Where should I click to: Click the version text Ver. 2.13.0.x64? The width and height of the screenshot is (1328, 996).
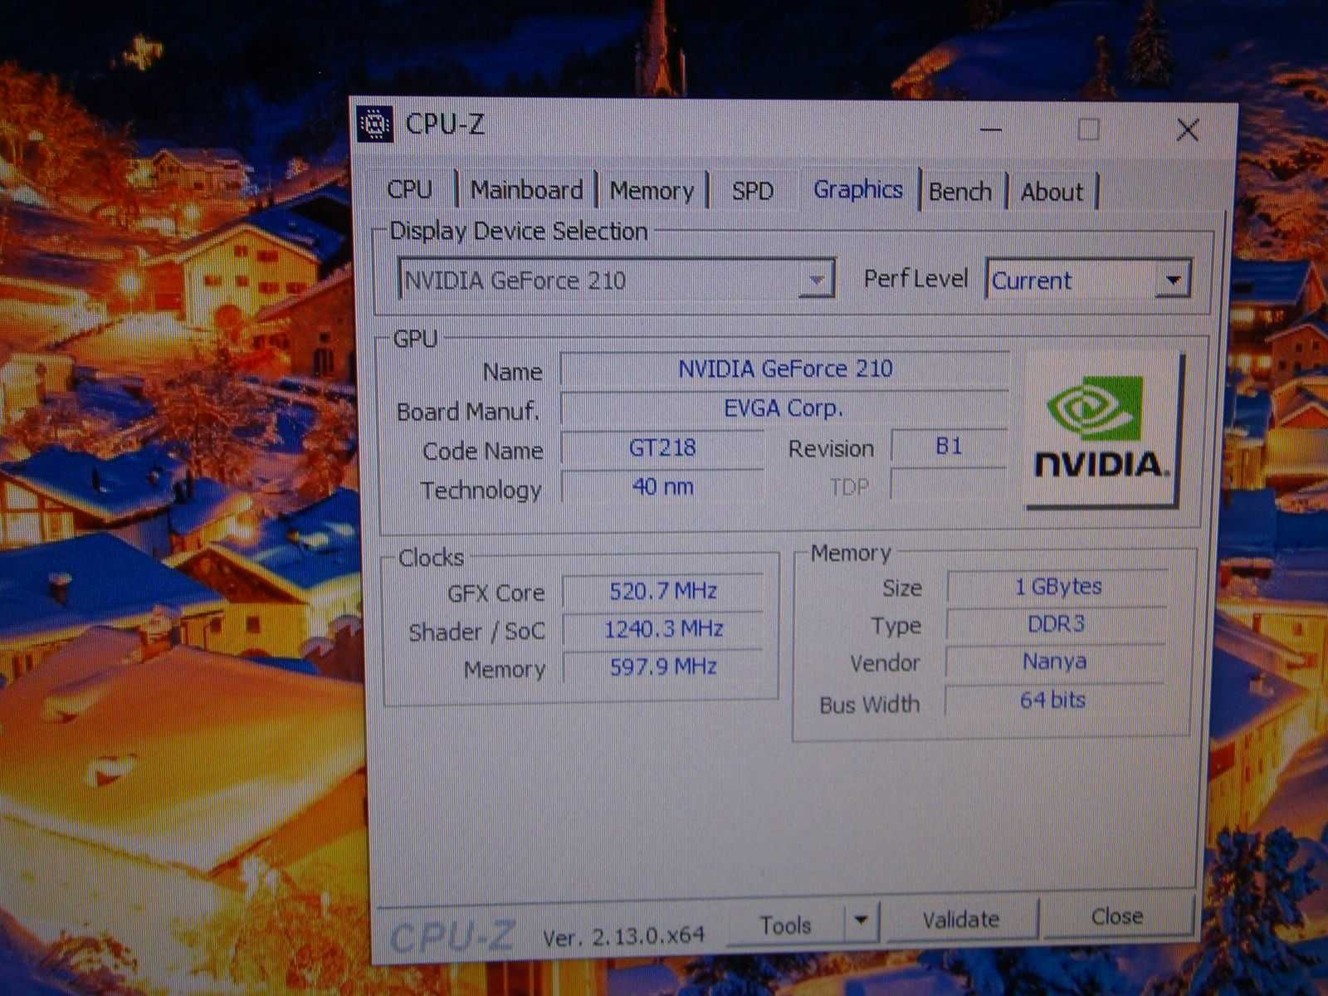[x=623, y=936]
